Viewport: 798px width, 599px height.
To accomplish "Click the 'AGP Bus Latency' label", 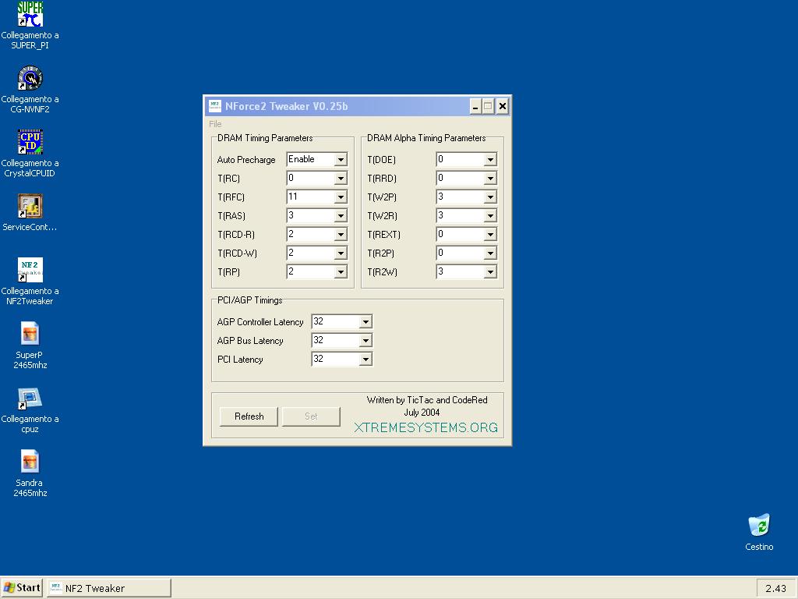I will [x=250, y=341].
